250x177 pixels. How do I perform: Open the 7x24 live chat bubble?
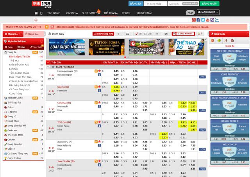[190, 13]
